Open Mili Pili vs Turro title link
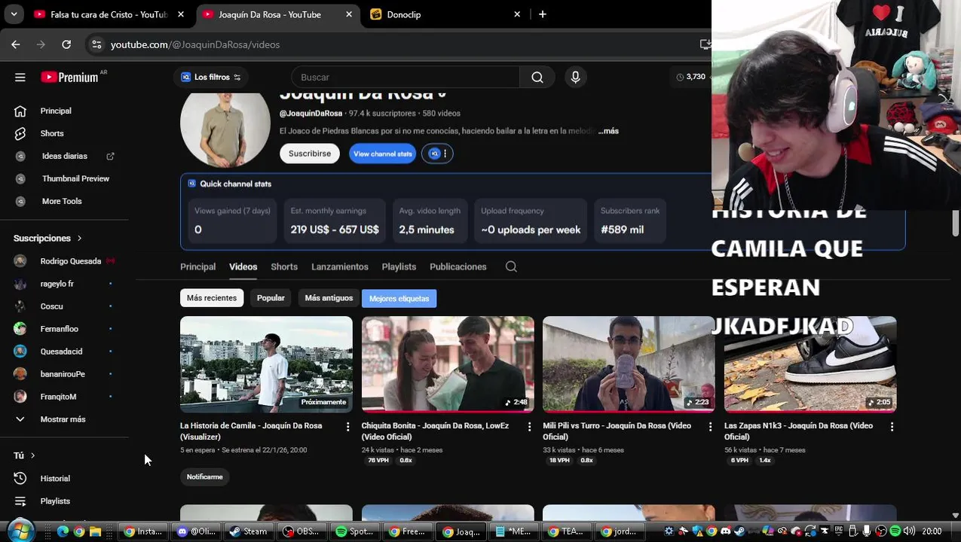961x542 pixels. pos(617,431)
